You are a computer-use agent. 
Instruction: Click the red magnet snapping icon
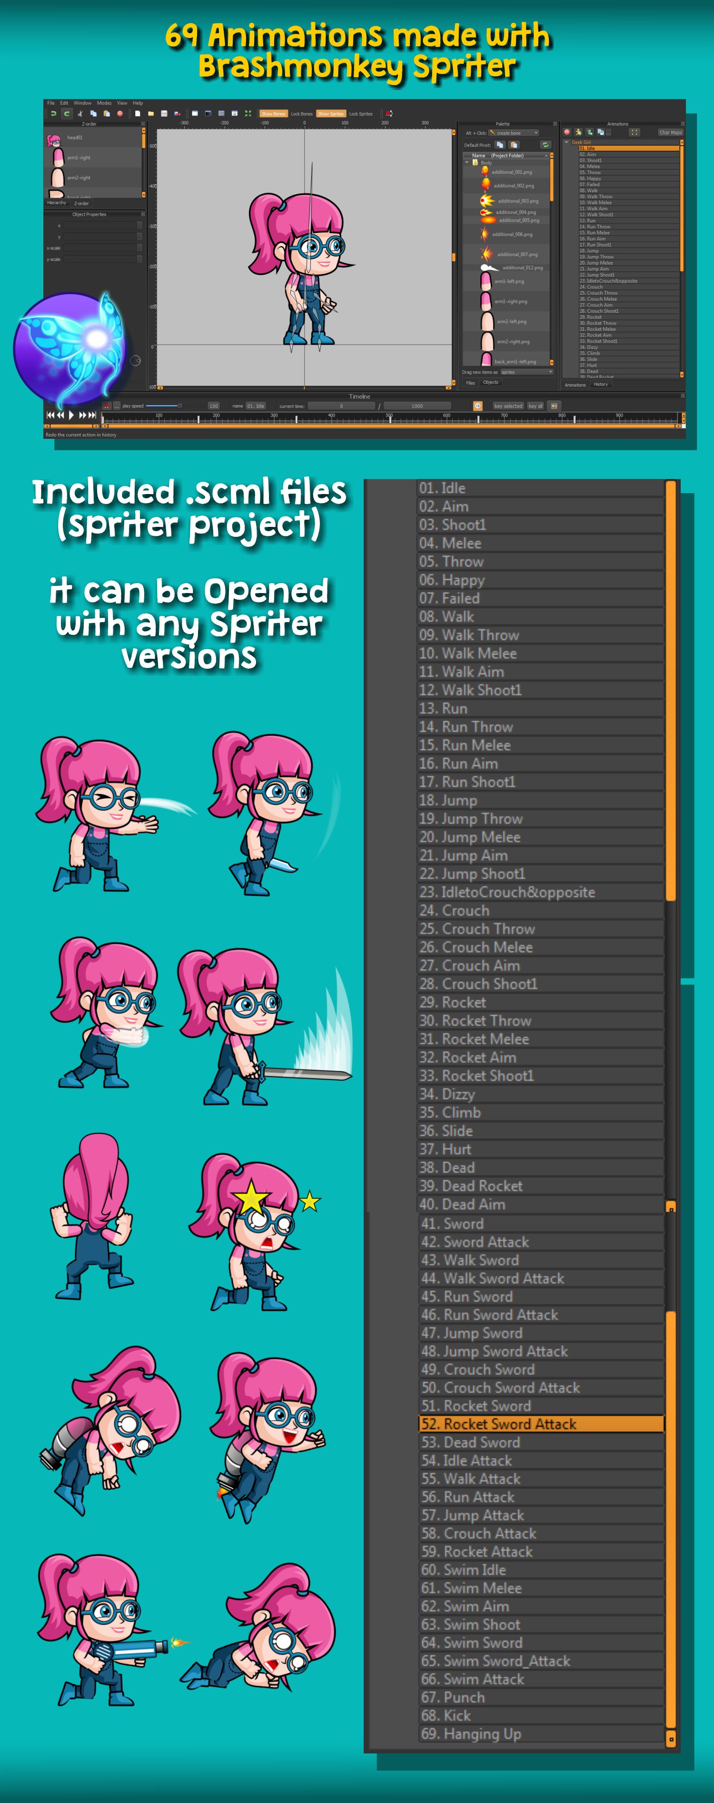pyautogui.click(x=388, y=113)
